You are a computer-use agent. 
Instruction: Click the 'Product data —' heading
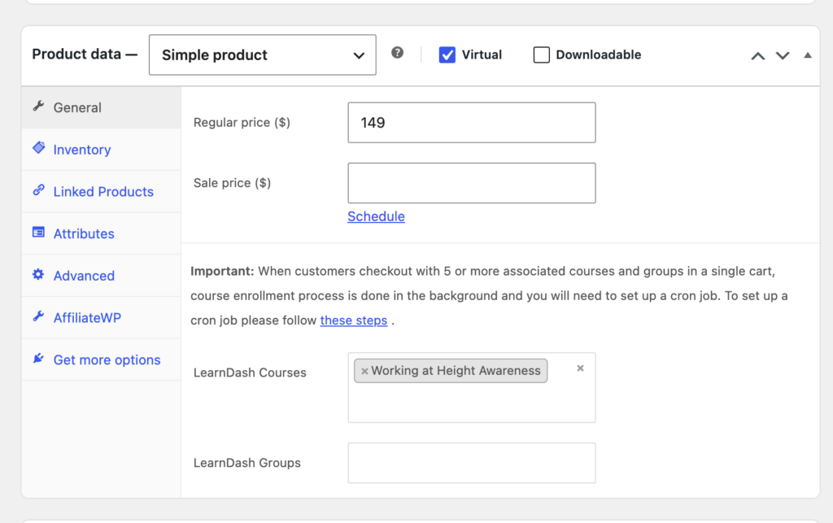(85, 54)
